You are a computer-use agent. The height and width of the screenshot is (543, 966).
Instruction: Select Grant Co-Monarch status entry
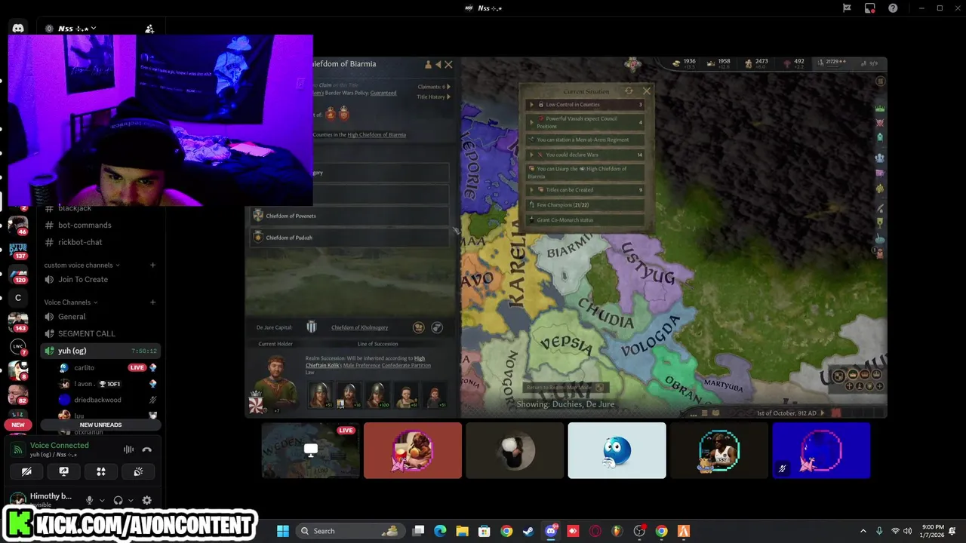(586, 220)
